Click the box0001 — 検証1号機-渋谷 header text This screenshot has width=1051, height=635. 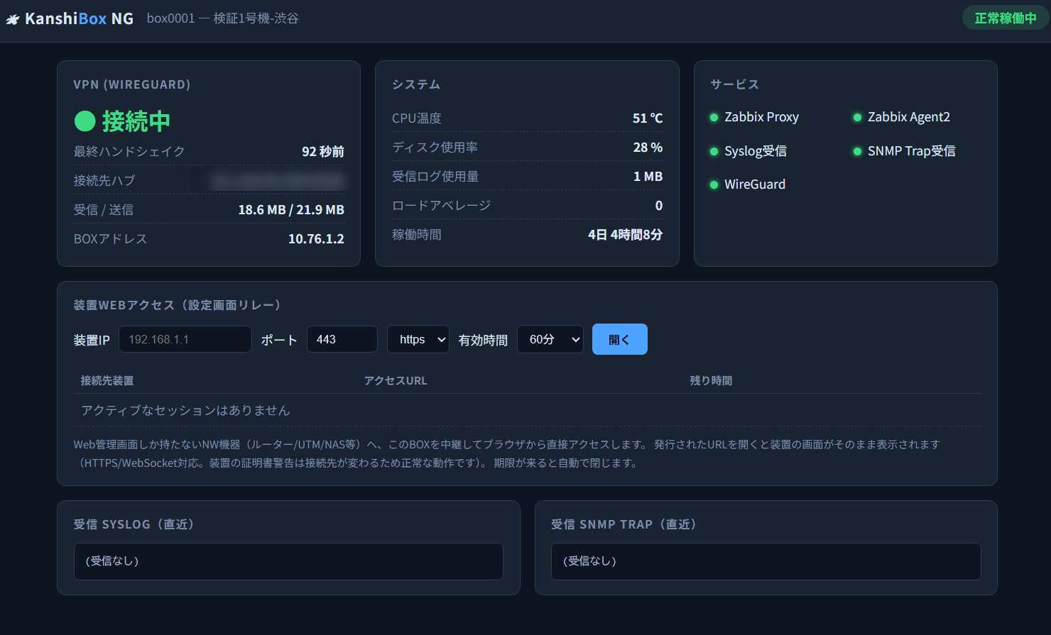click(x=222, y=18)
